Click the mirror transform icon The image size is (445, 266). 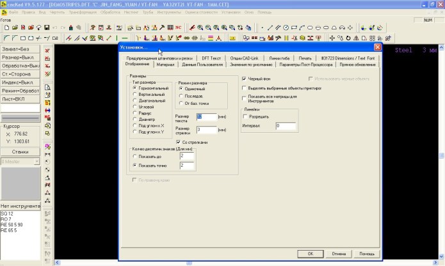tap(356, 38)
